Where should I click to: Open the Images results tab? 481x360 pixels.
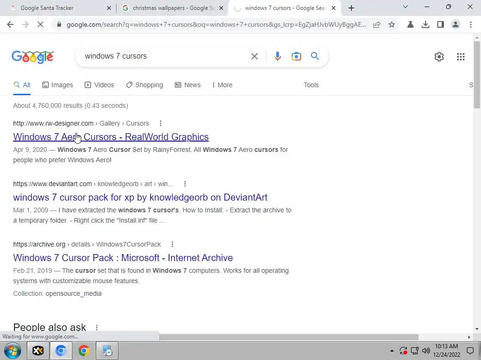tap(58, 85)
